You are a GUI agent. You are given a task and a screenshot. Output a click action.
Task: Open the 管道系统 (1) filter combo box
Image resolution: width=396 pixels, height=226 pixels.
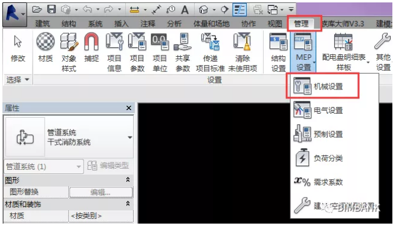(44, 167)
